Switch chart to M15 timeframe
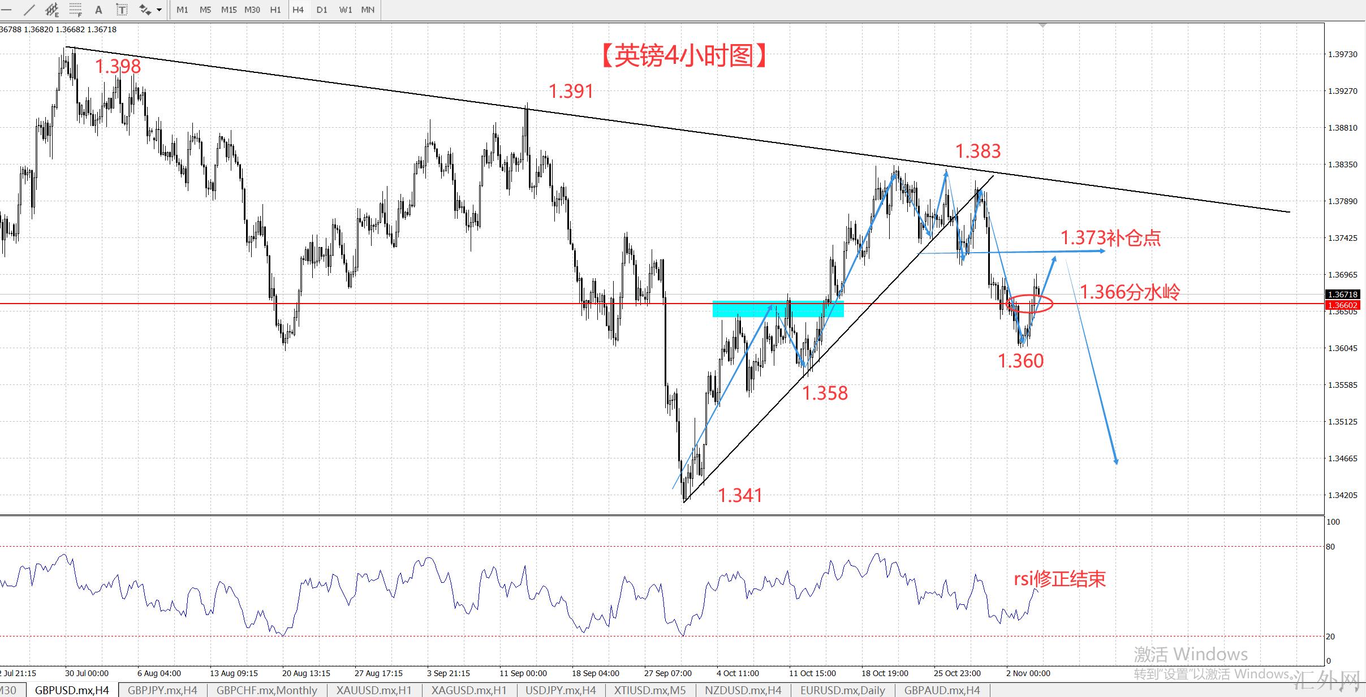Image resolution: width=1366 pixels, height=697 pixels. (x=229, y=10)
